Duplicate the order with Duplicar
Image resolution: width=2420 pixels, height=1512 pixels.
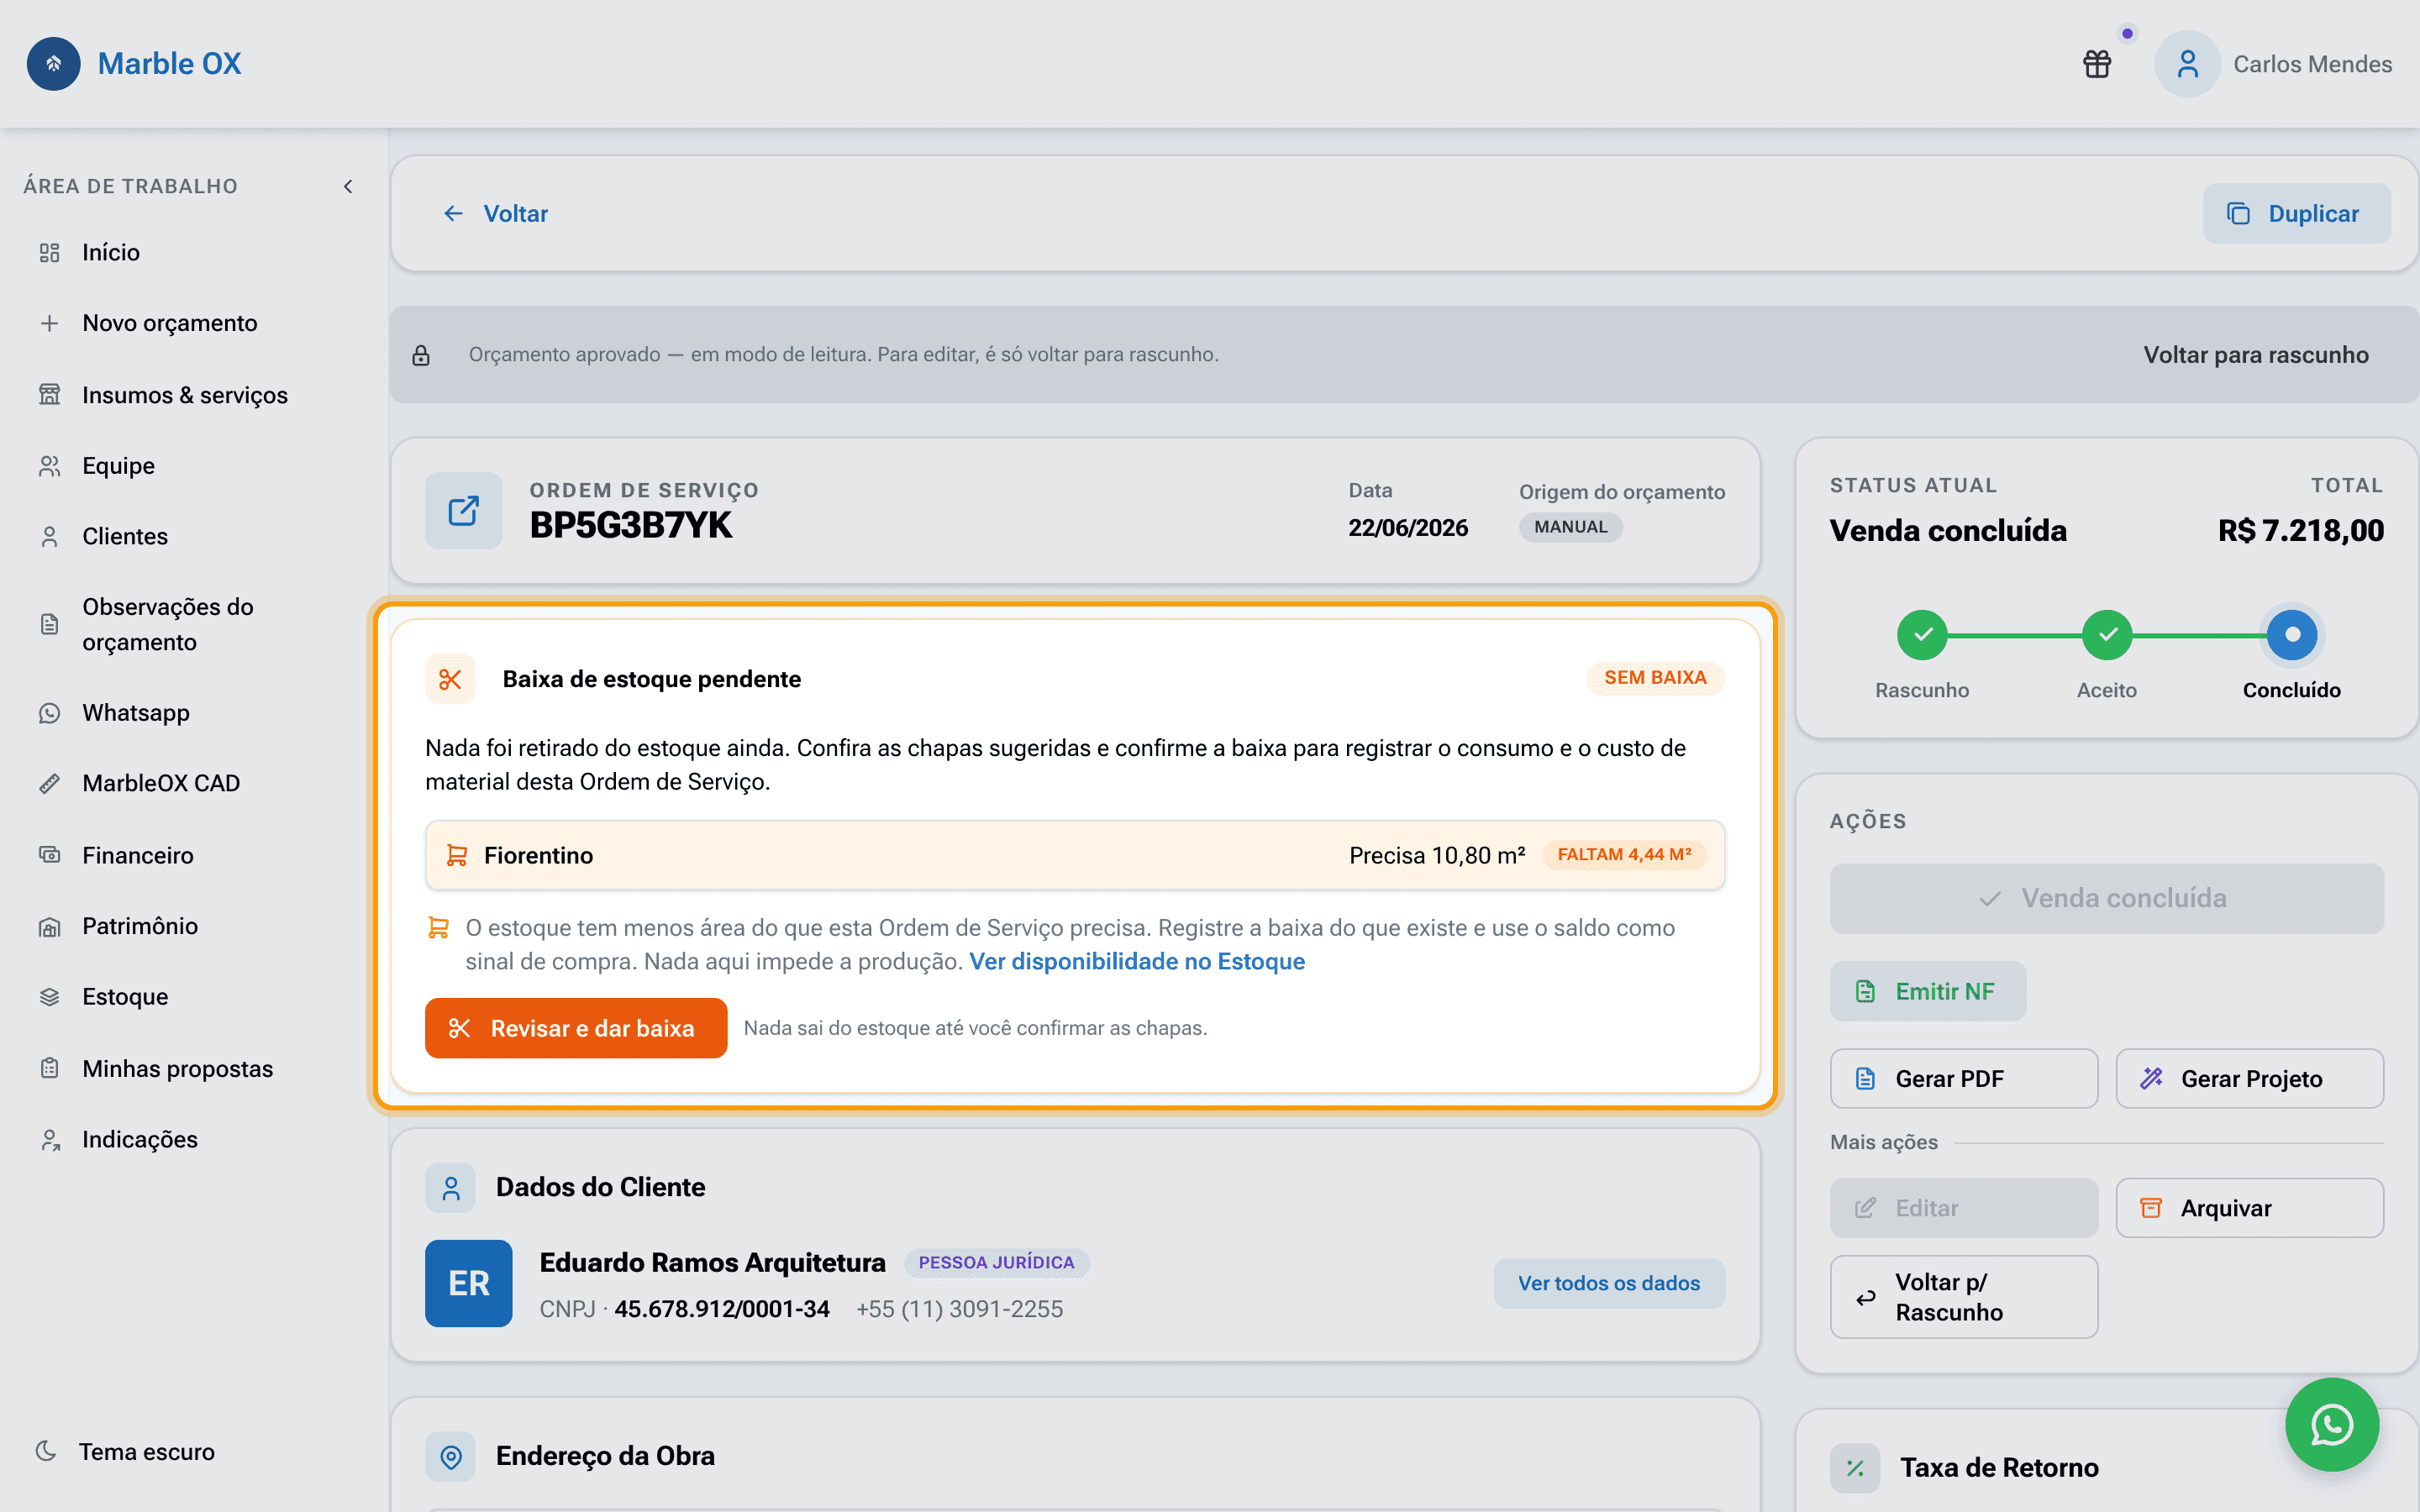click(x=2296, y=214)
